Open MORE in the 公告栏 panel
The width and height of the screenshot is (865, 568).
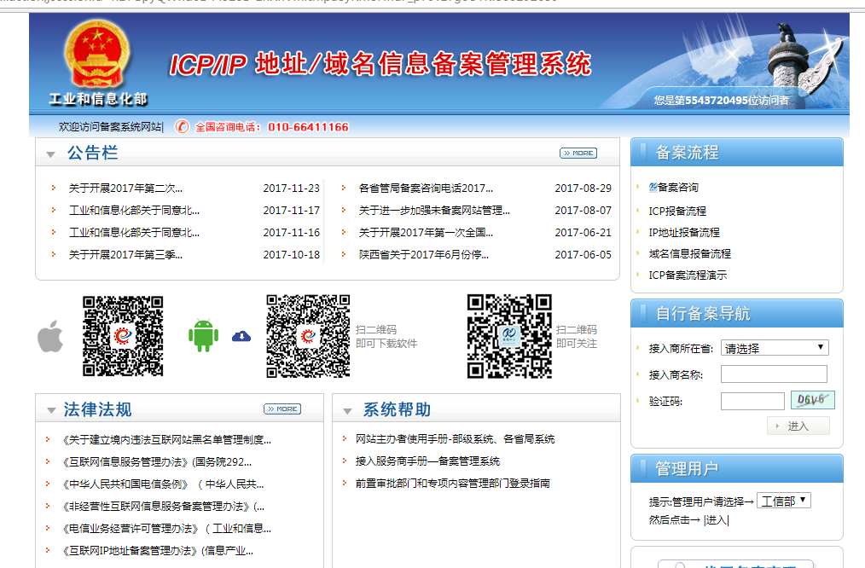click(578, 153)
